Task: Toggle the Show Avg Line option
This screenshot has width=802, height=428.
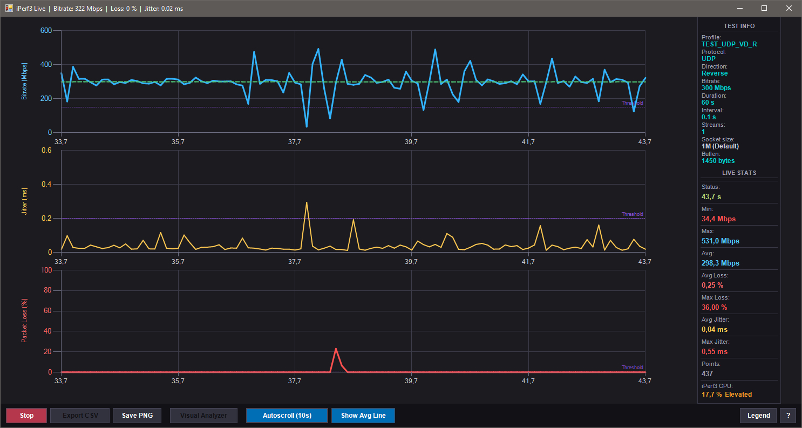Action: [x=363, y=416]
